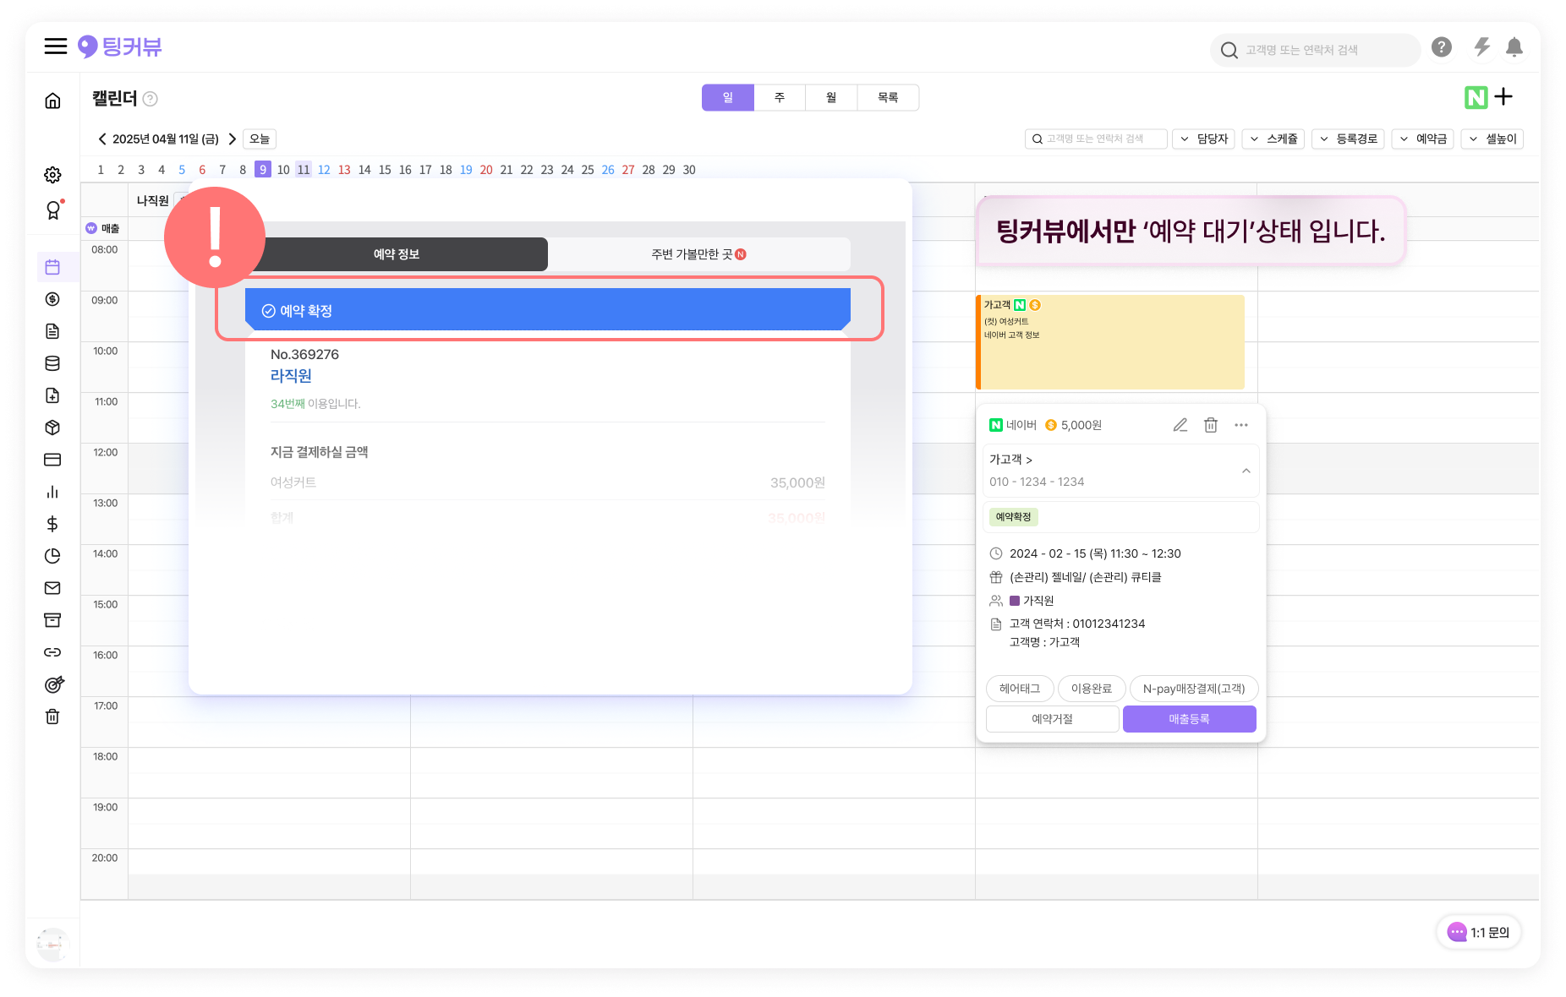1566x997 pixels.
Task: Delete reservation with trash icon in card
Action: click(1211, 425)
